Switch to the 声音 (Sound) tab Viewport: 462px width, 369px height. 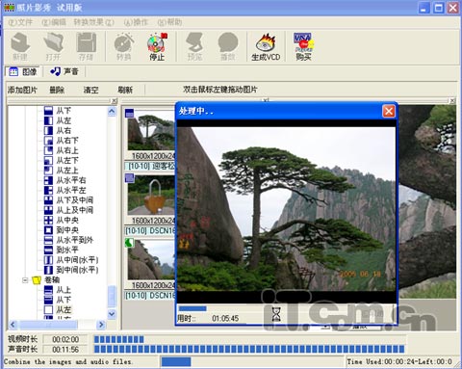tap(64, 71)
